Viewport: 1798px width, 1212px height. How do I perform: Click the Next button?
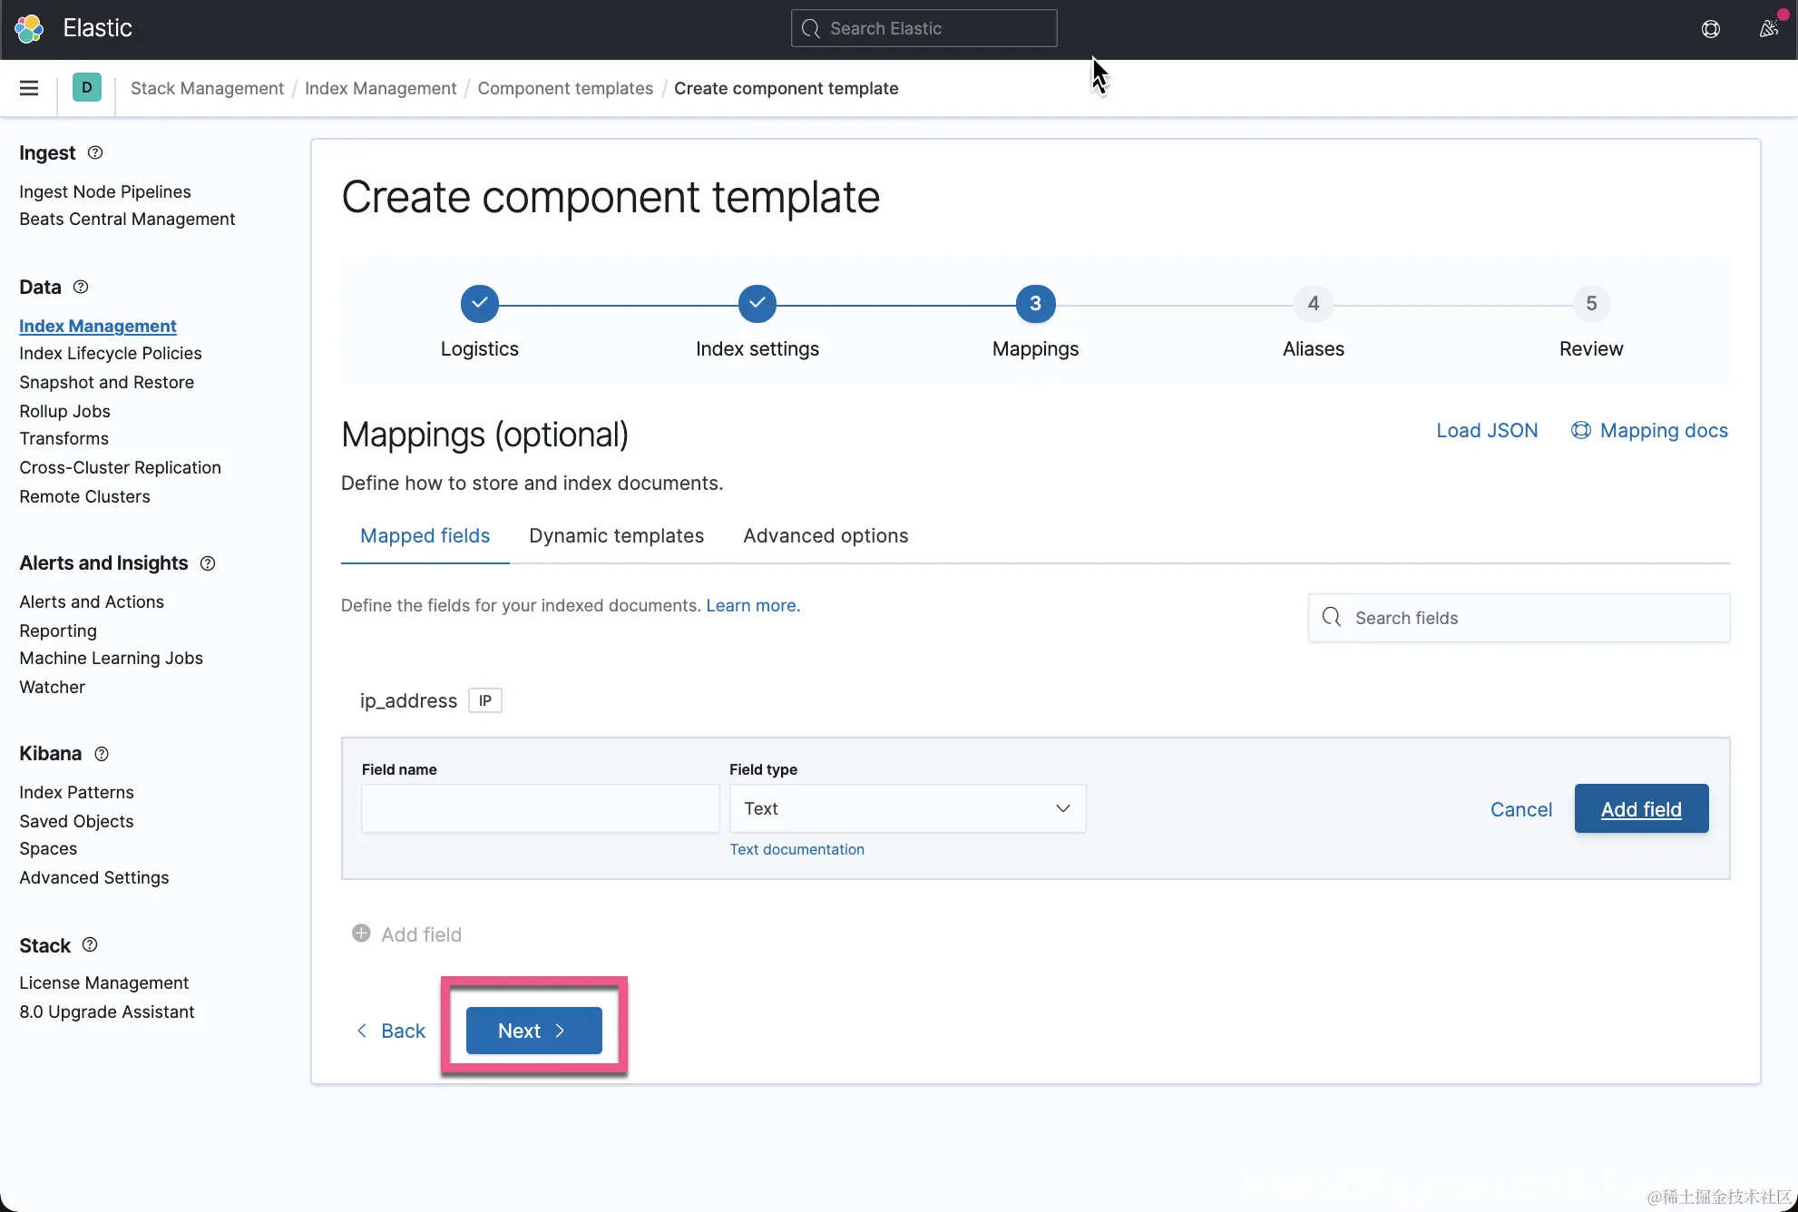point(533,1031)
